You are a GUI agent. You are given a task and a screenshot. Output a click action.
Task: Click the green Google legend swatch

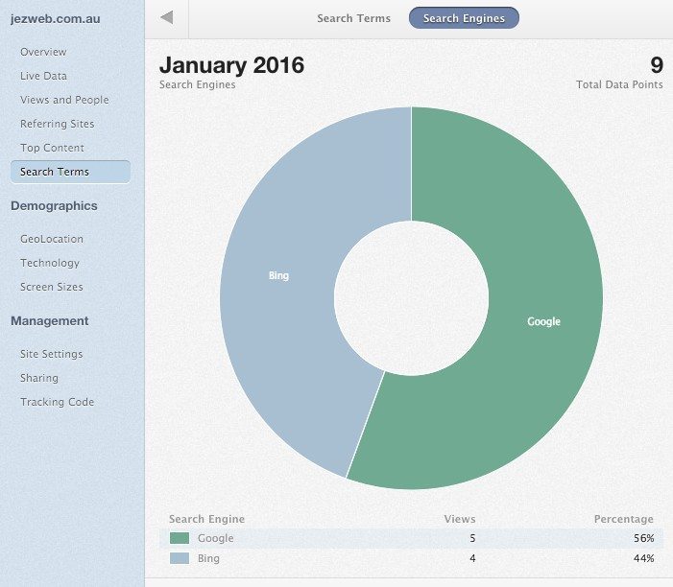[x=179, y=538]
